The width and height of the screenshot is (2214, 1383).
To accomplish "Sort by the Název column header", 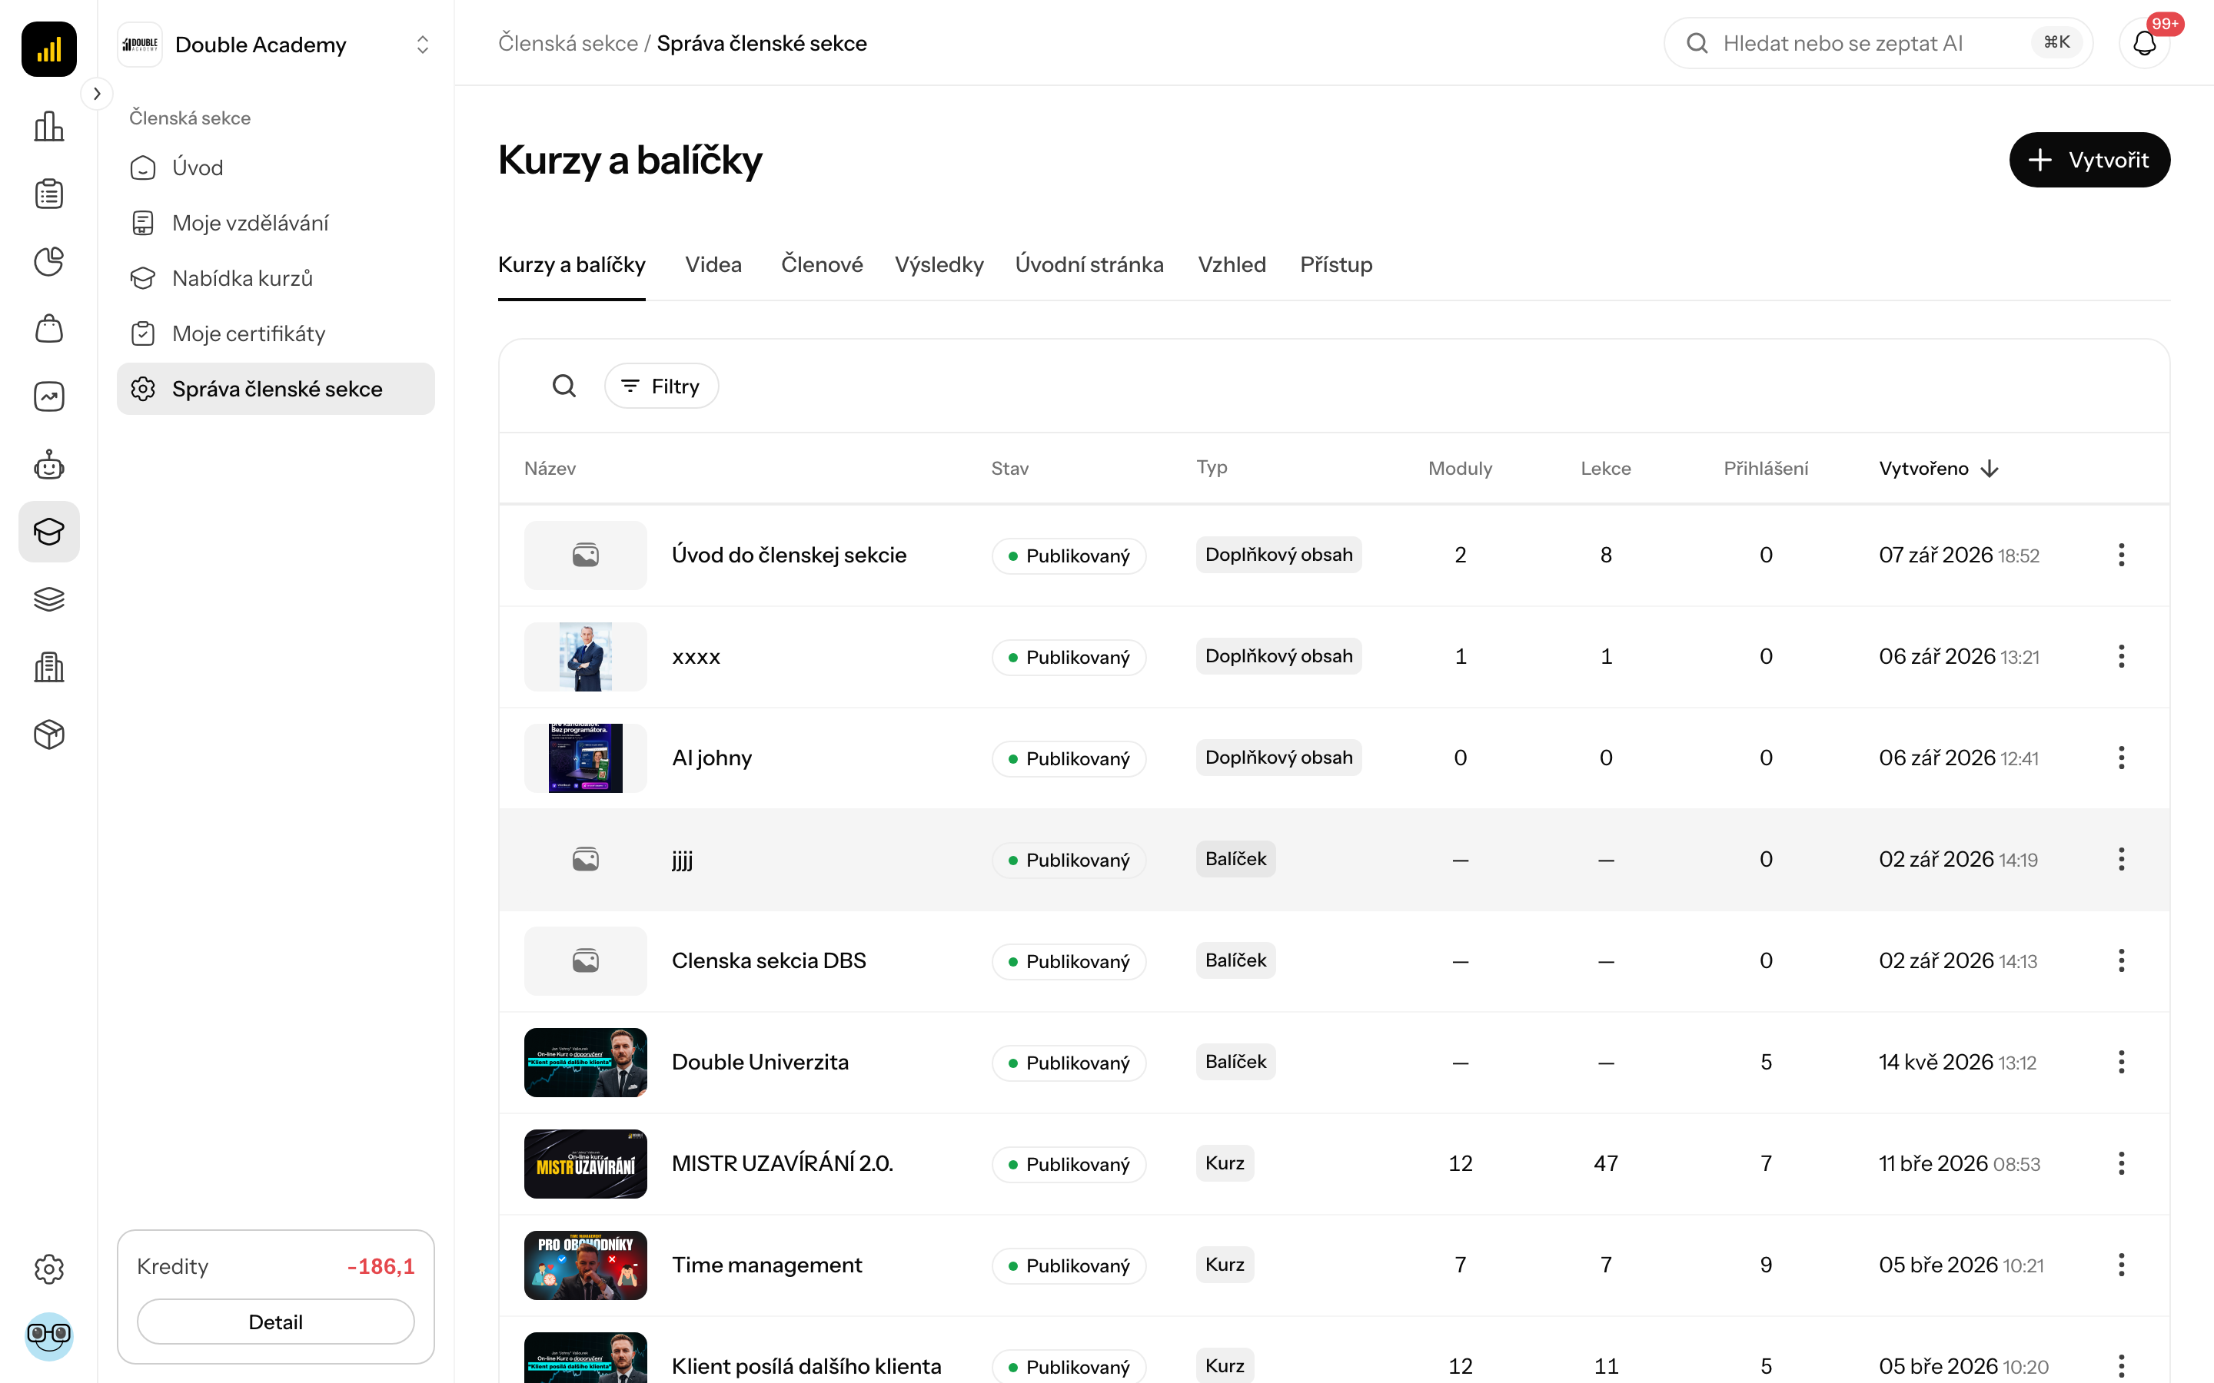I will click(550, 469).
